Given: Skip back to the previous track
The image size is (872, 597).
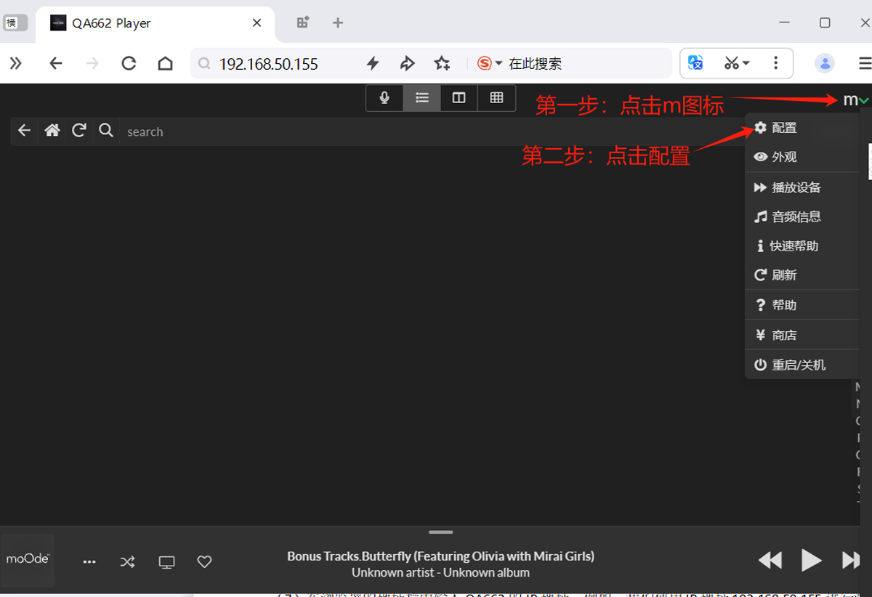Looking at the screenshot, I should click(770, 560).
